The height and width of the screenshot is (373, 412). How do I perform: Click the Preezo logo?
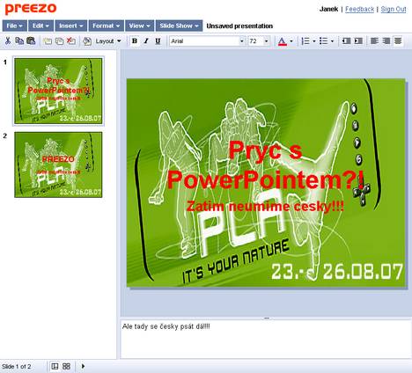[31, 9]
